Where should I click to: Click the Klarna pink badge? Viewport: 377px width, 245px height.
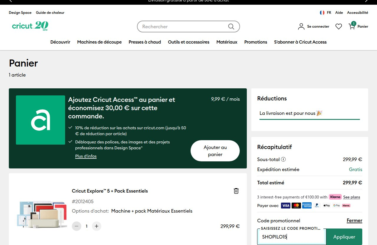pyautogui.click(x=335, y=197)
